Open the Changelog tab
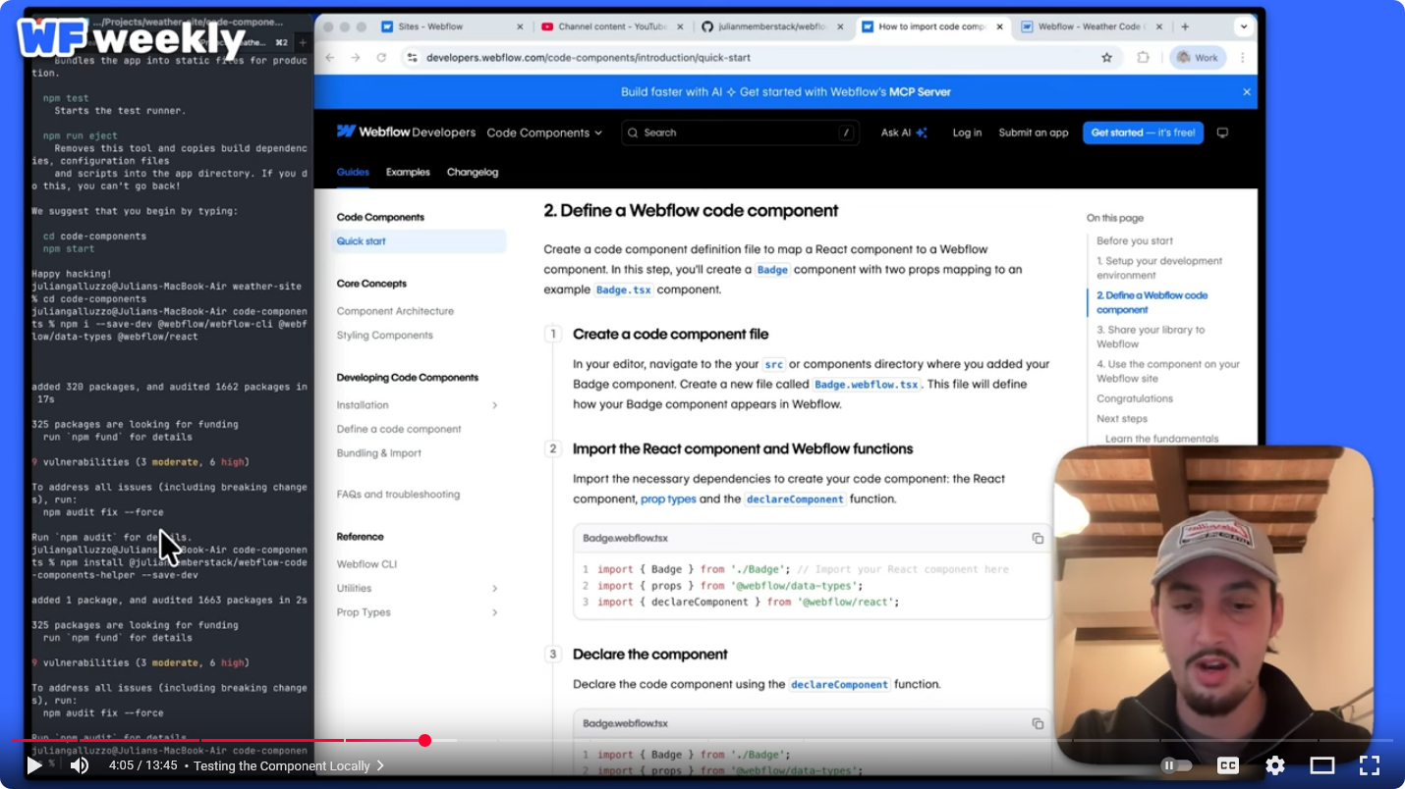Viewport: 1405px width, 789px height. tap(473, 172)
